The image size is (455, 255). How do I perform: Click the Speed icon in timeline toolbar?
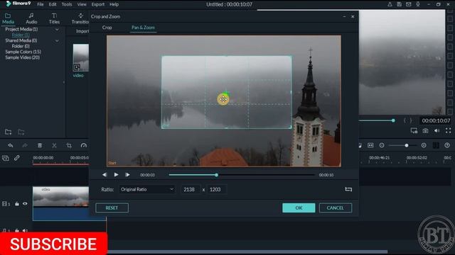coord(84,145)
